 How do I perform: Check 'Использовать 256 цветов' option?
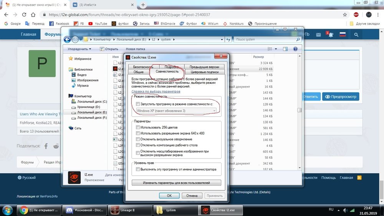[138, 127]
